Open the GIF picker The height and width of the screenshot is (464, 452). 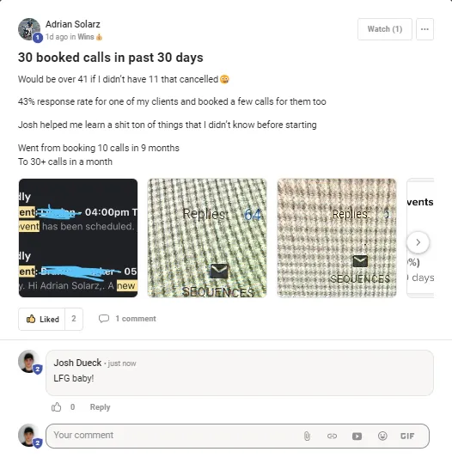click(x=407, y=436)
